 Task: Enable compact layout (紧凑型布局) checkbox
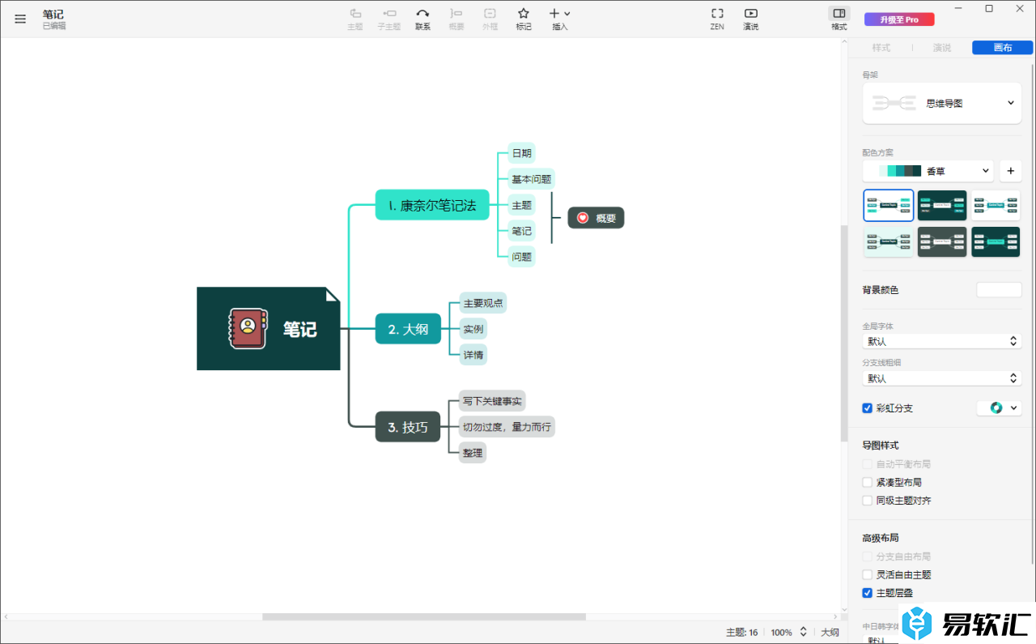(868, 482)
